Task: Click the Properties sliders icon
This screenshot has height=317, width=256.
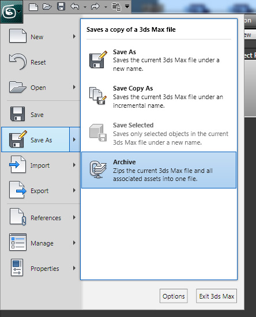Action: [17, 267]
